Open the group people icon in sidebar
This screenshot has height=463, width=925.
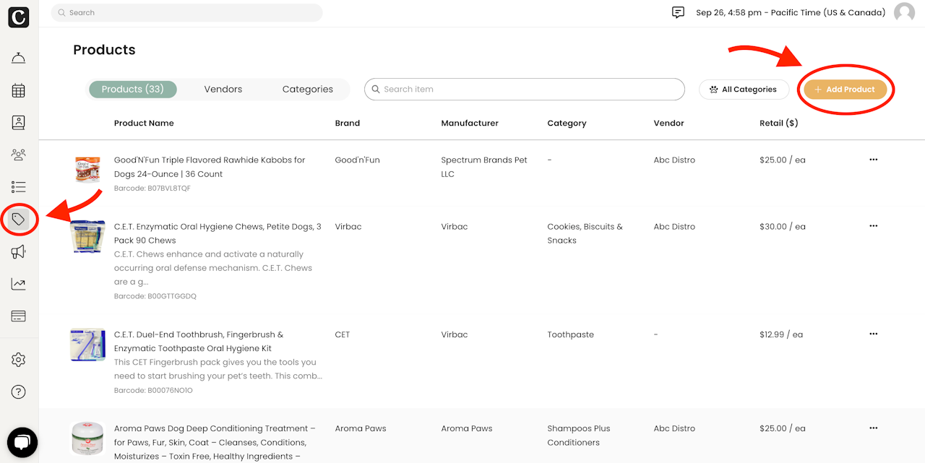[x=19, y=155]
